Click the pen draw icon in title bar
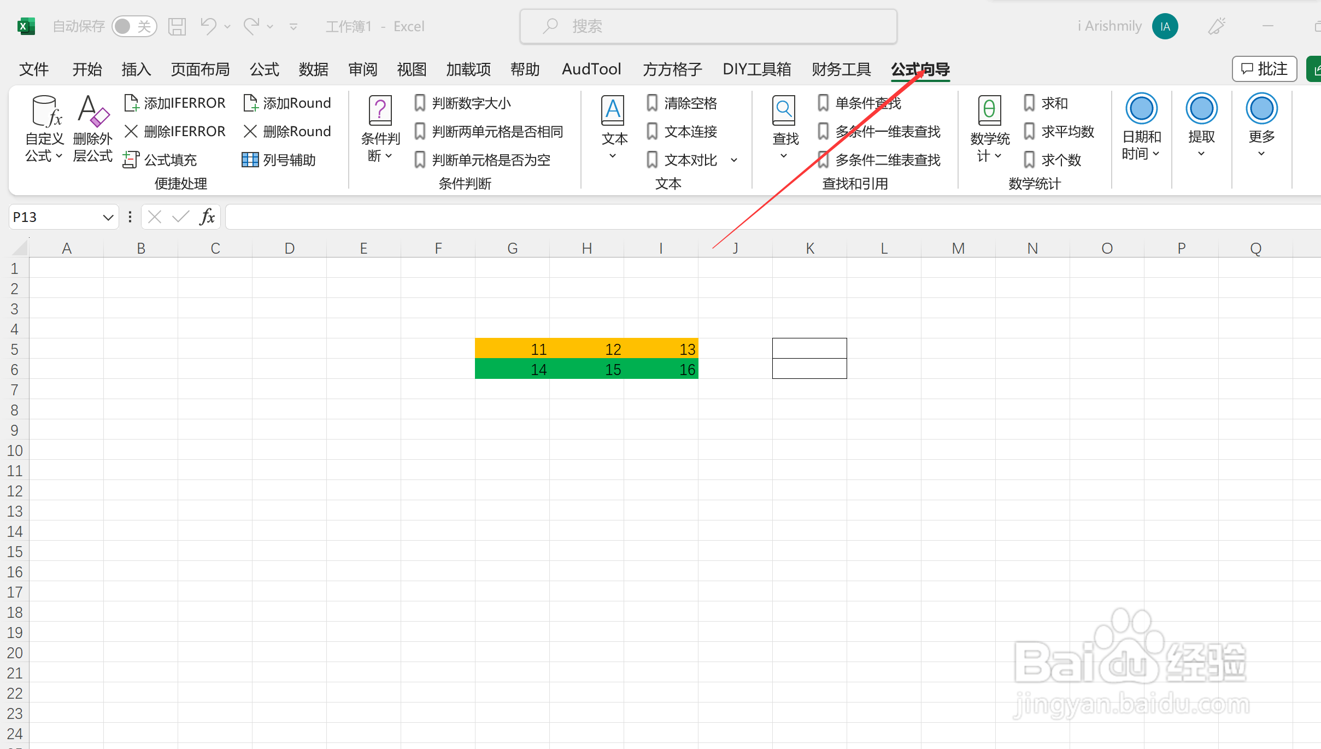Viewport: 1321px width, 749px height. coord(1217,26)
